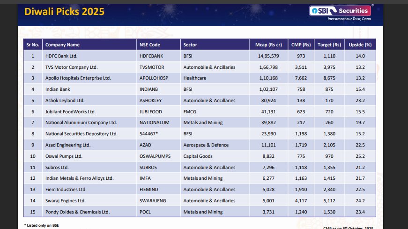Image resolution: width=408 pixels, height=229 pixels.
Task: Click the Indian Bank company name
Action: coord(58,89)
